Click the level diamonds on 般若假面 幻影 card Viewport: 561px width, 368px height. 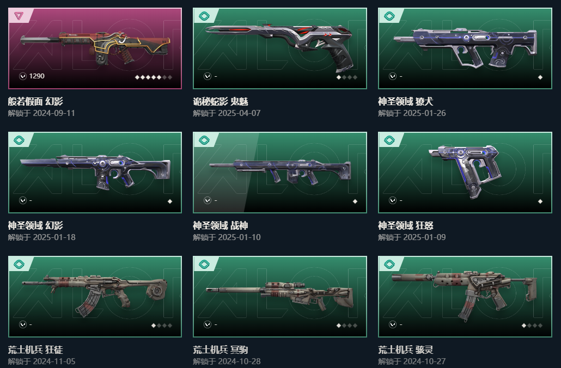(154, 77)
